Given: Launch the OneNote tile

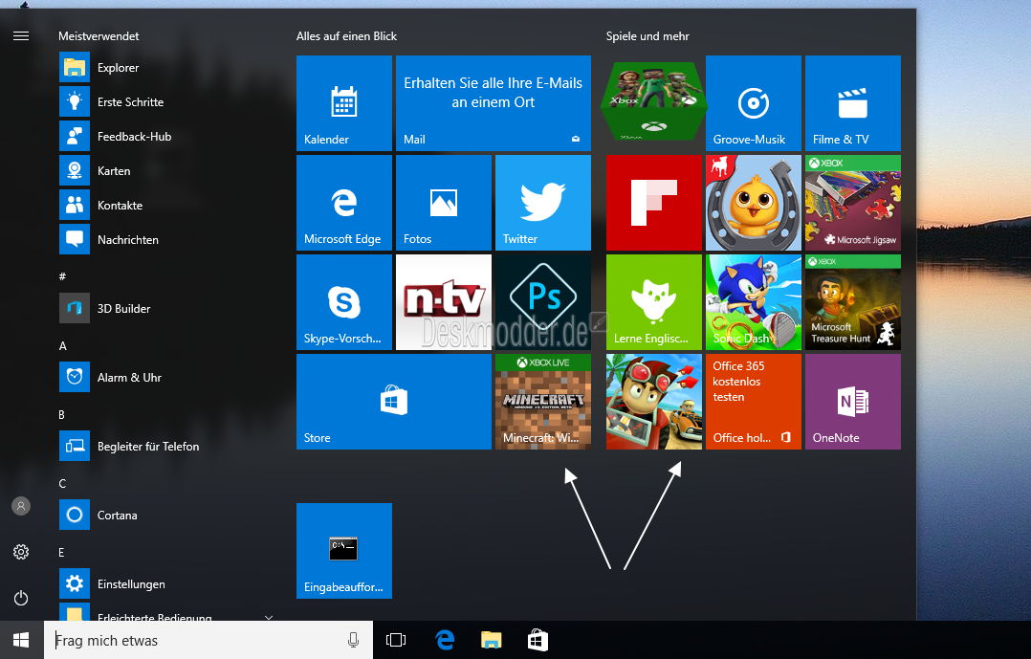Looking at the screenshot, I should click(853, 402).
